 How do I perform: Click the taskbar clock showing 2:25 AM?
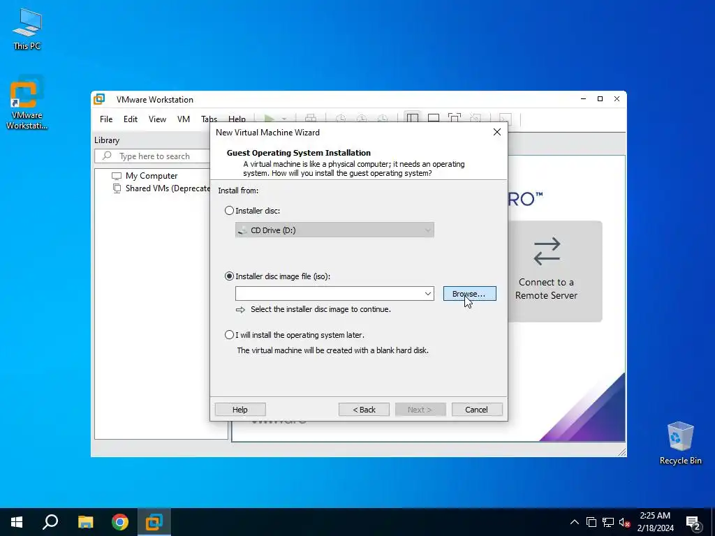[655, 522]
